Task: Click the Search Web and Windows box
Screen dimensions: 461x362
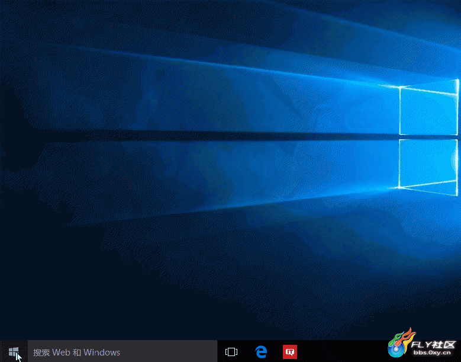Action: click(122, 351)
